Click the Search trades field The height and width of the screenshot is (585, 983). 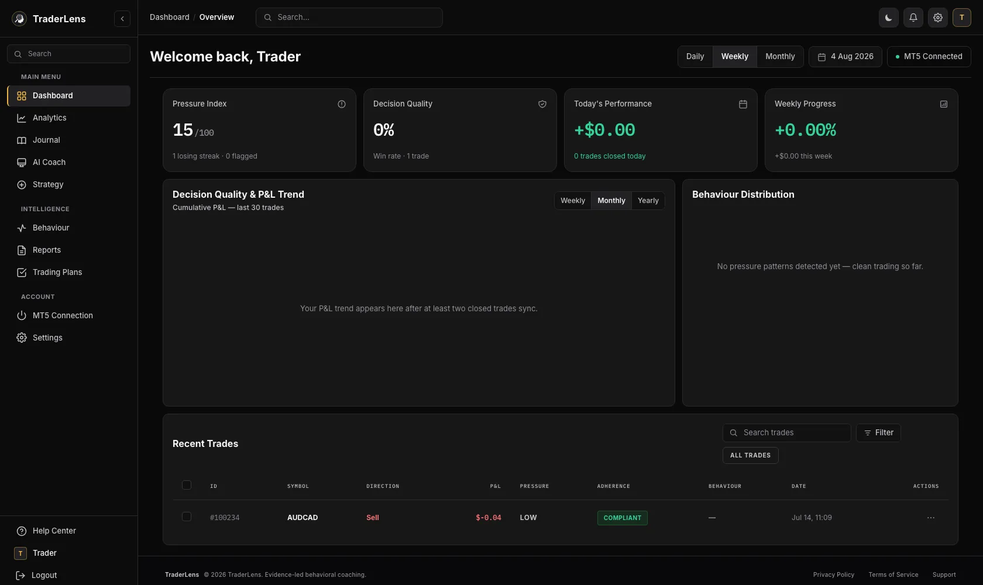[x=786, y=433]
